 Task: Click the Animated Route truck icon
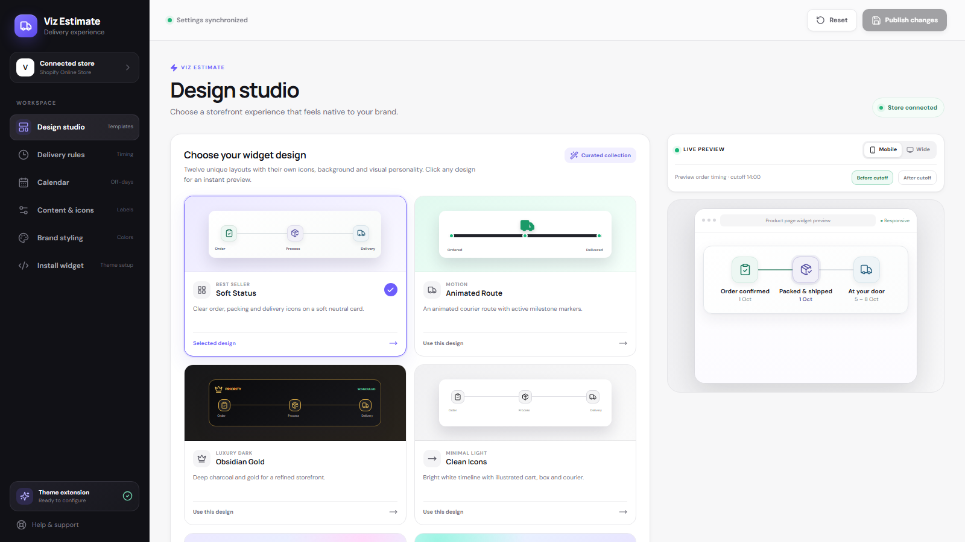tap(432, 290)
